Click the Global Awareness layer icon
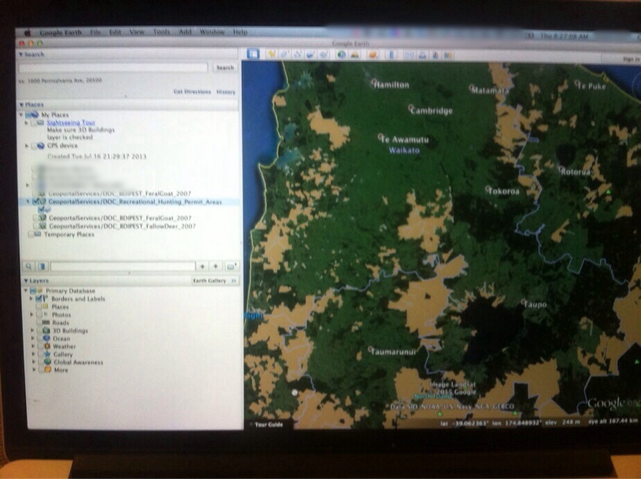 (x=48, y=362)
